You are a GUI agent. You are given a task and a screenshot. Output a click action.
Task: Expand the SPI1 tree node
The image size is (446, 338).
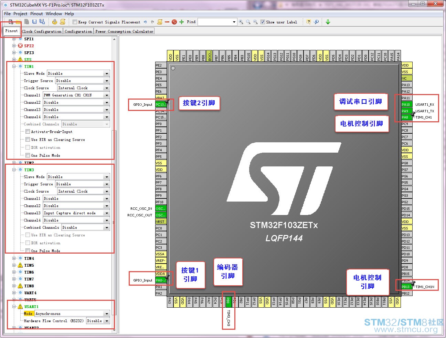(14, 39)
